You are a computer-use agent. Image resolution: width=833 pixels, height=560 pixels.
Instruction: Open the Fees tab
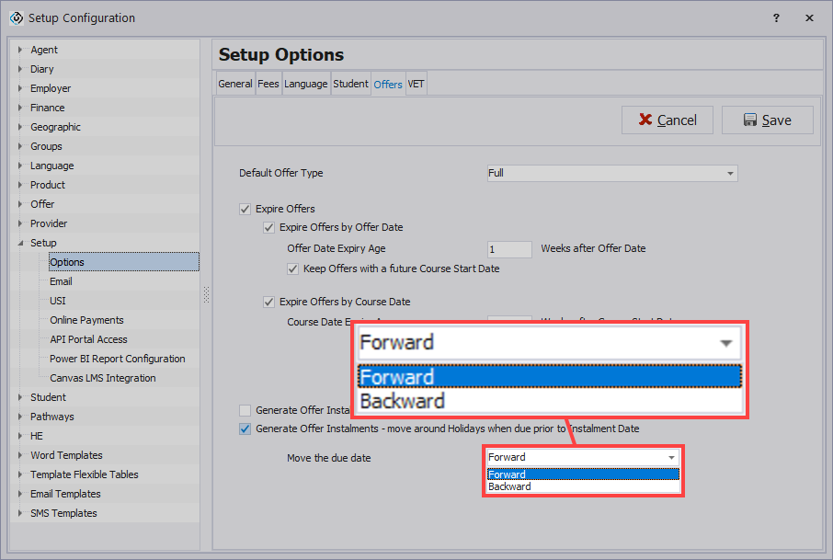pyautogui.click(x=268, y=84)
